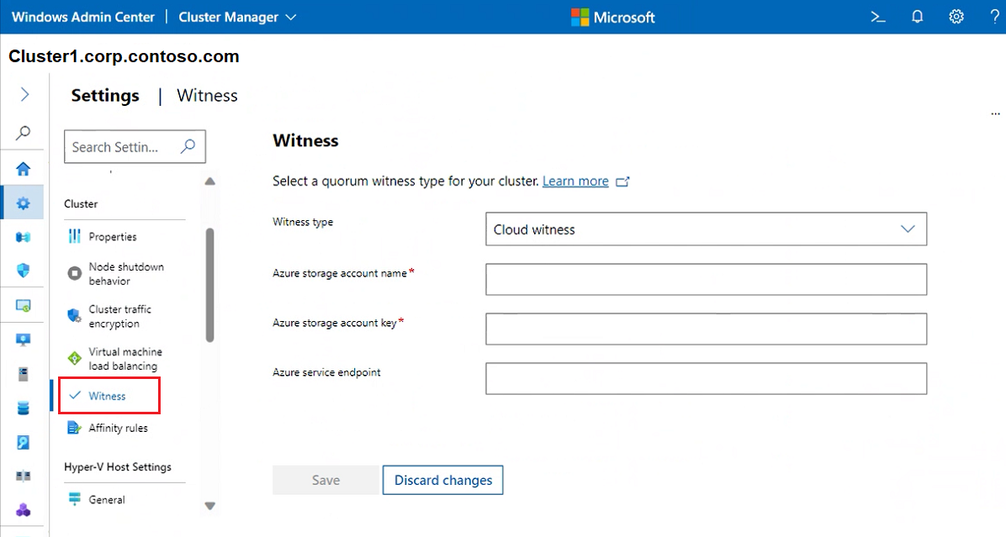Open Node shutdown behavior settings
This screenshot has width=1006, height=537.
(x=126, y=274)
